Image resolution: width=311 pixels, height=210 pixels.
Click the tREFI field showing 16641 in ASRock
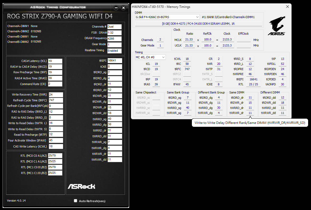point(115,61)
